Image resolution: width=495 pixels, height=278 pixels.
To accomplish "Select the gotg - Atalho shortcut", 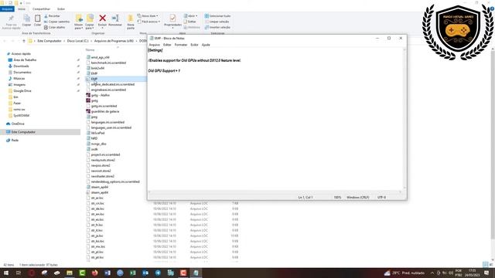I will pyautogui.click(x=100, y=95).
